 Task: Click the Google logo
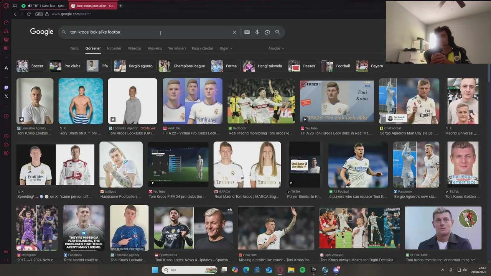tap(42, 32)
